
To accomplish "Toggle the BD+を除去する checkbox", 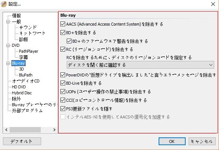I will pyautogui.click(x=63, y=33).
